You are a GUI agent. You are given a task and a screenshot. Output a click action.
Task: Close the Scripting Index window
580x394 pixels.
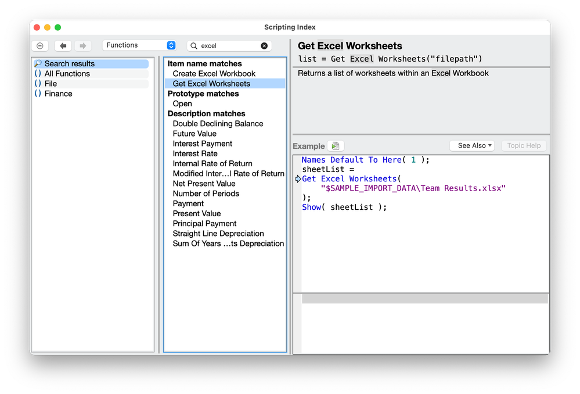tap(37, 27)
